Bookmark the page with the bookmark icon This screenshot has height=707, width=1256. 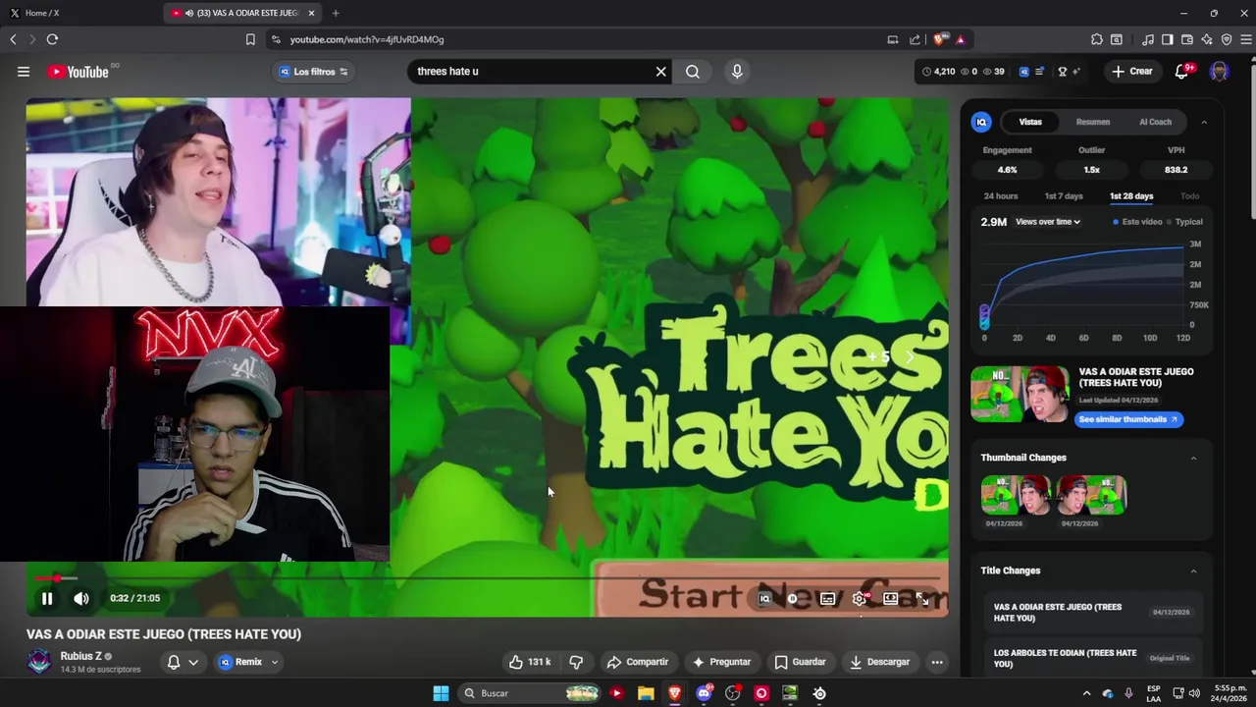(250, 39)
